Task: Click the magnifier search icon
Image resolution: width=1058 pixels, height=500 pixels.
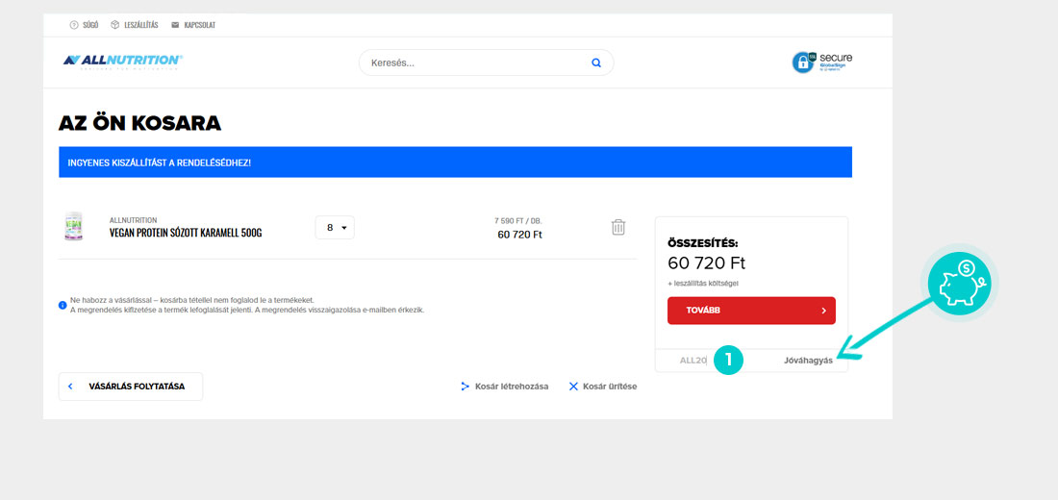Action: 595,62
